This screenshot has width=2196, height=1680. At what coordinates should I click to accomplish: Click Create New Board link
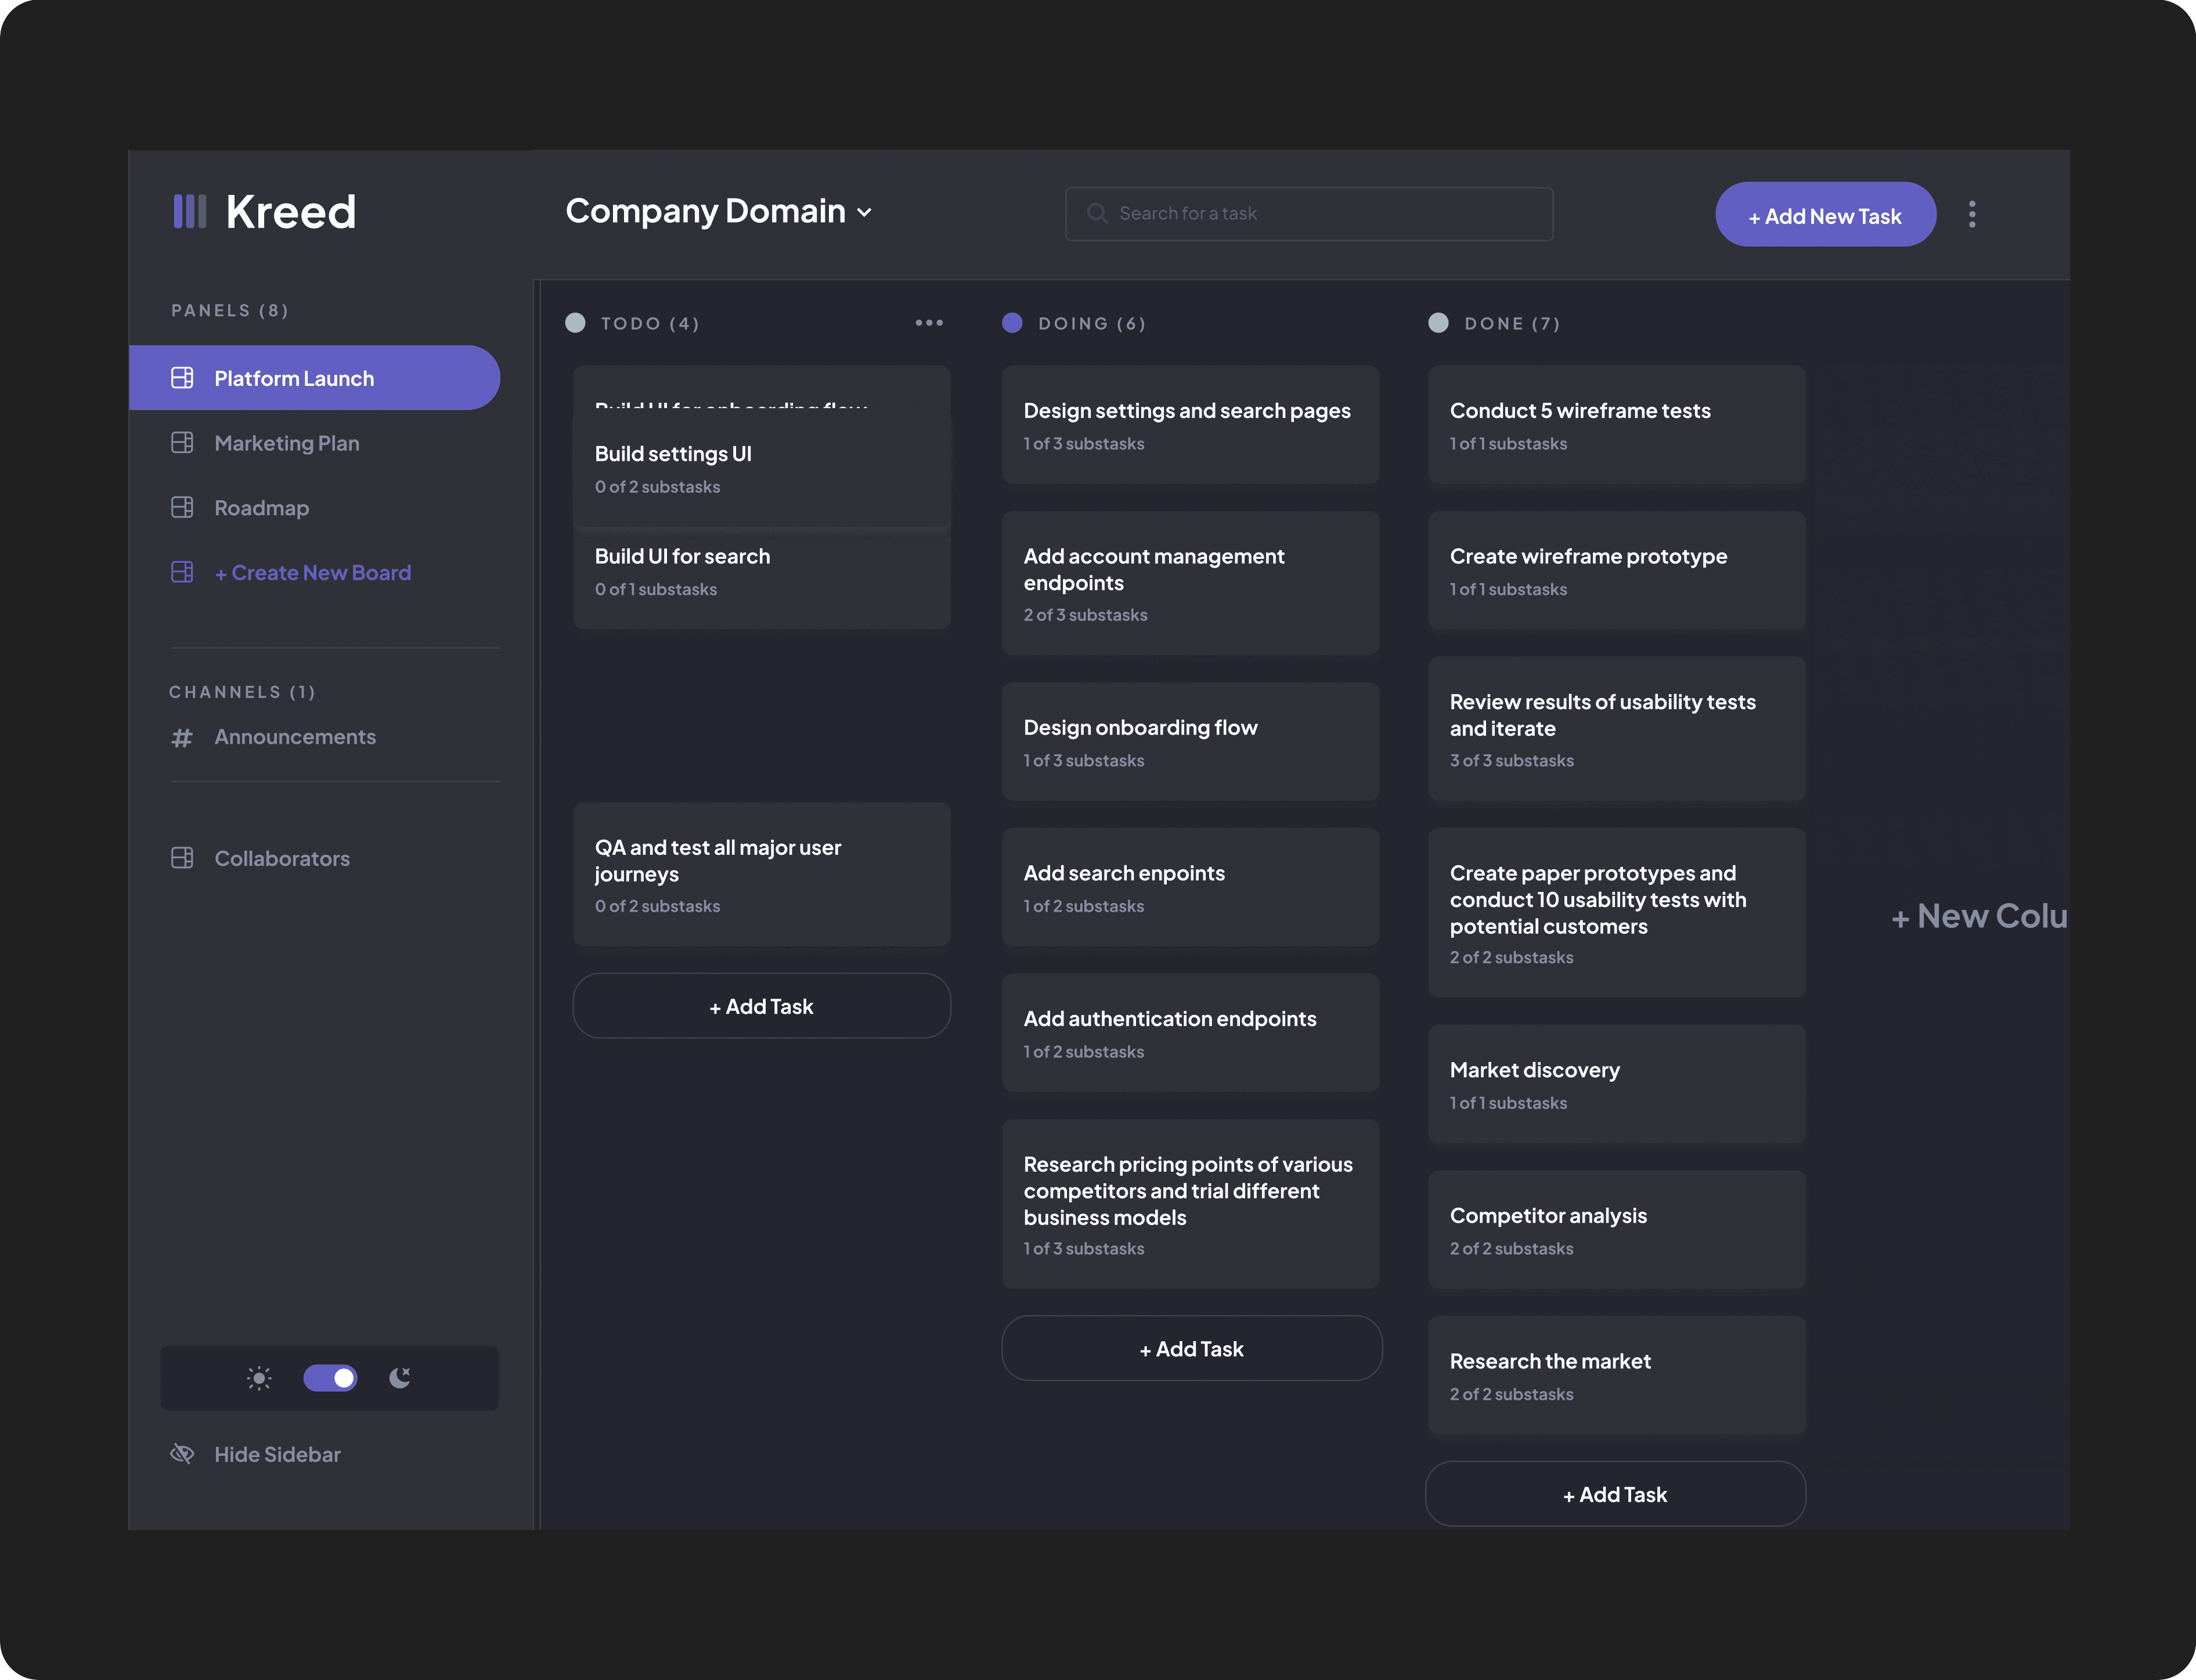click(312, 572)
